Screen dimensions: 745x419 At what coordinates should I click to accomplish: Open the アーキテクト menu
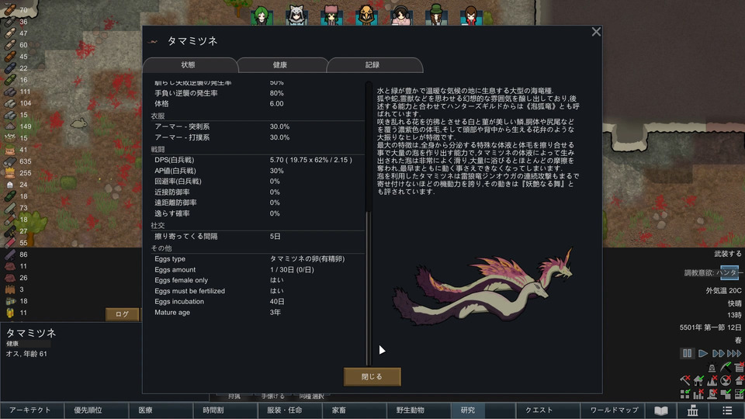[30, 410]
